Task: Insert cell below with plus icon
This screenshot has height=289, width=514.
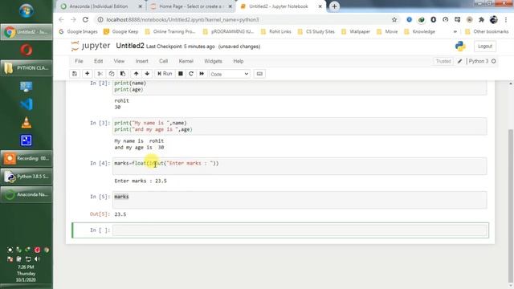Action: 88,74
